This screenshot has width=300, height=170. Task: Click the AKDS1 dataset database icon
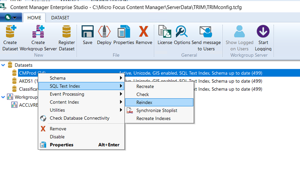(14, 81)
